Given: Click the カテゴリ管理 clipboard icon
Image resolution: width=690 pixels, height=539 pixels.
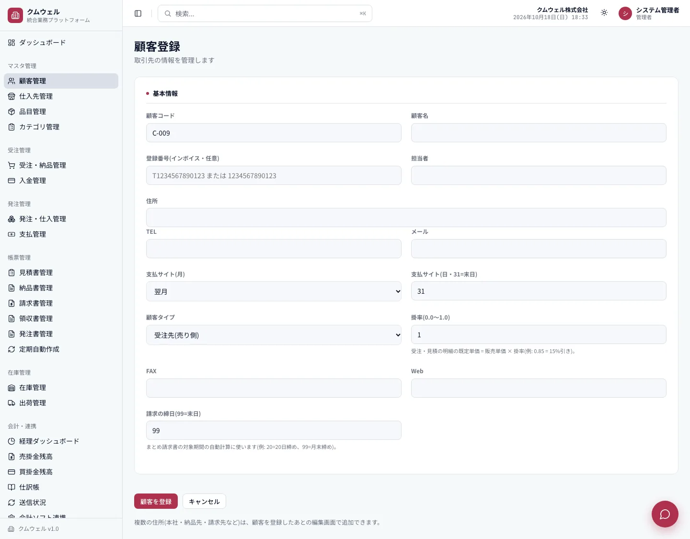Looking at the screenshot, I should coord(11,127).
